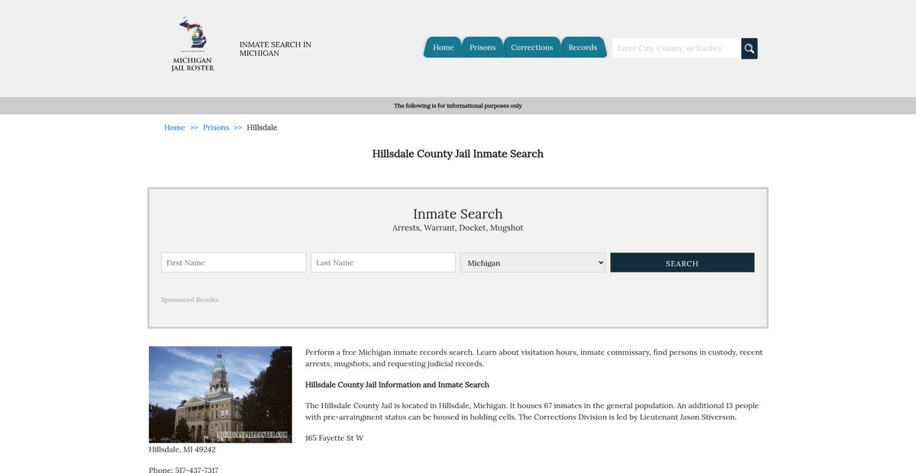The image size is (916, 473).
Task: Click the 'Sponsored Results' label
Action: pos(190,300)
